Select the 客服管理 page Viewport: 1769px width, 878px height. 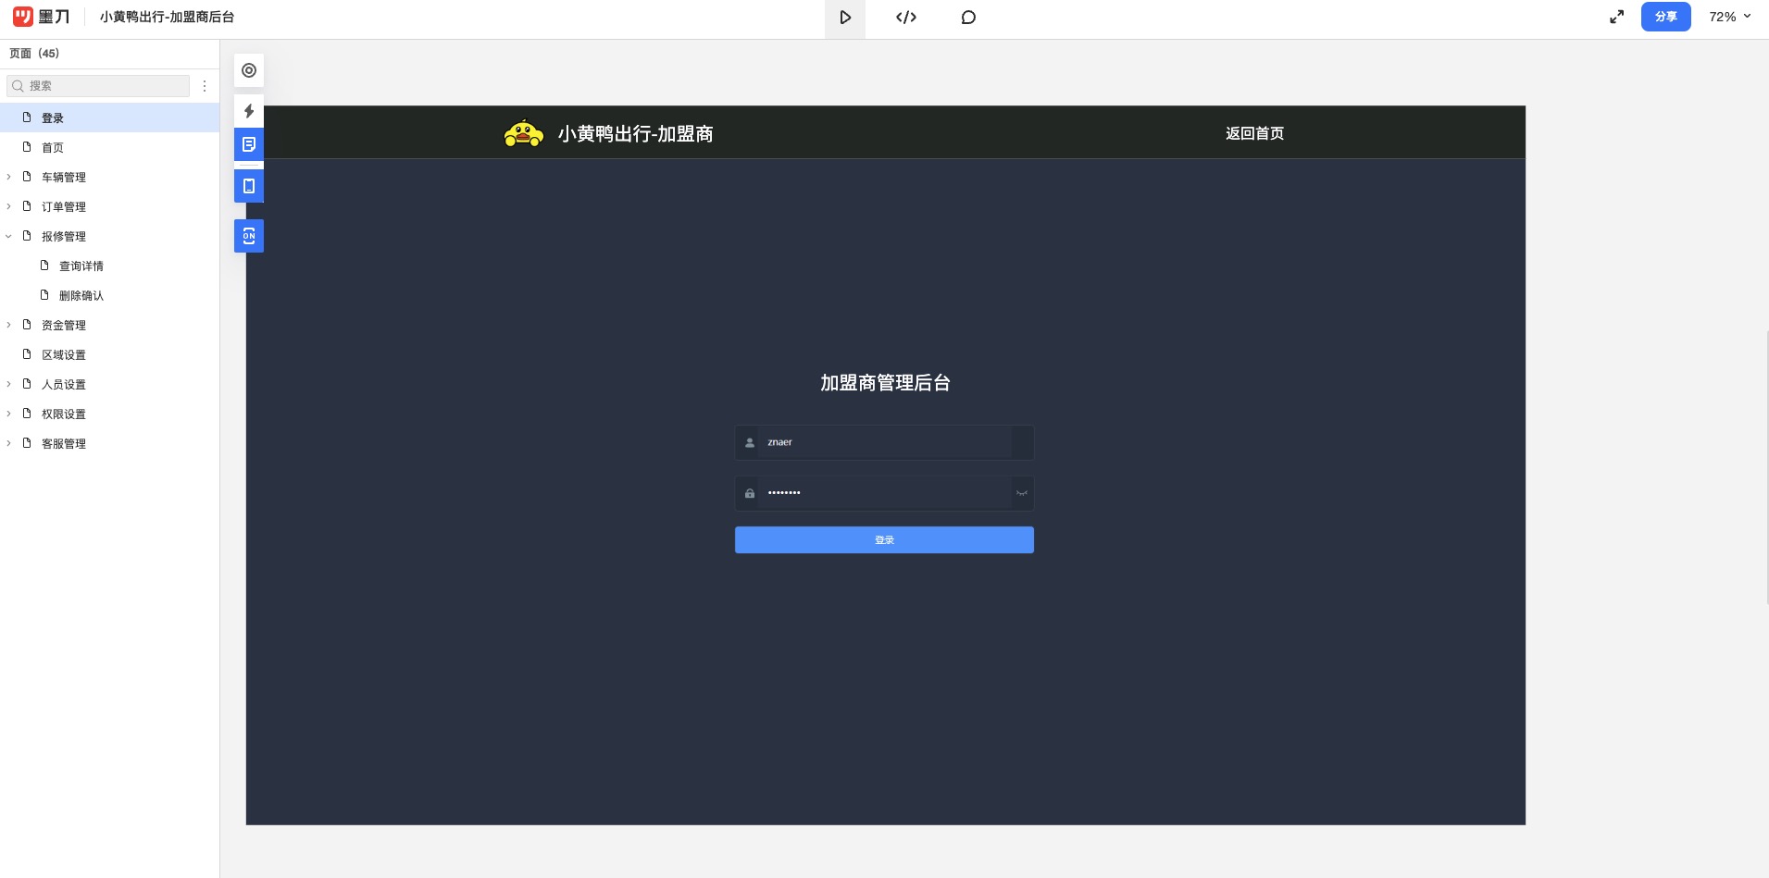[x=109, y=443]
